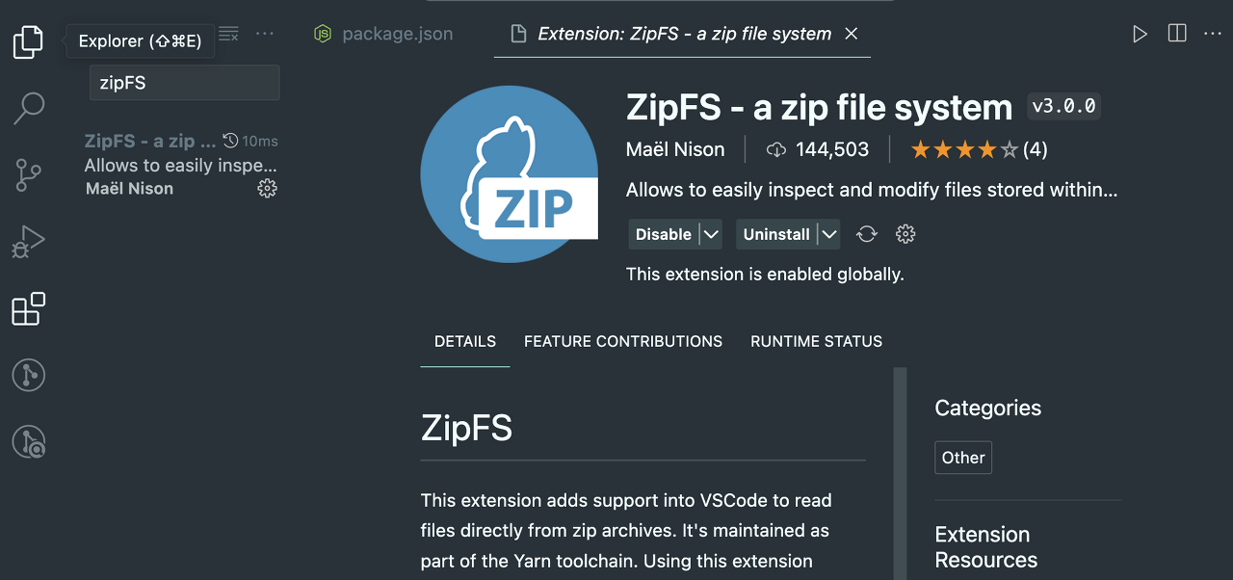This screenshot has width=1233, height=580.
Task: Switch to the package.json editor tab
Action: pos(383,34)
